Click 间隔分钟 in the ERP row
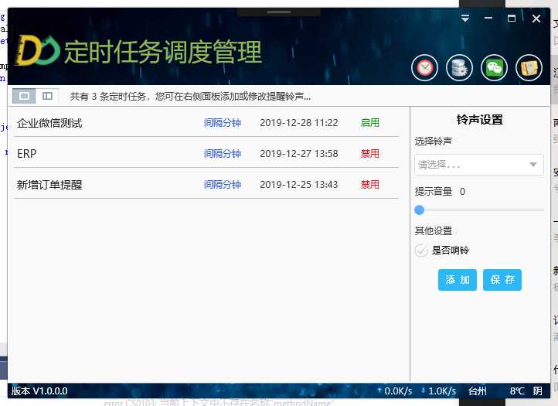This screenshot has height=406, width=558. tap(223, 153)
